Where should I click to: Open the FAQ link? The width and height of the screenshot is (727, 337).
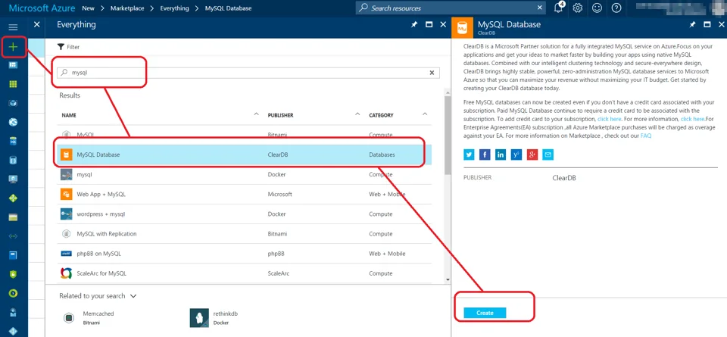tap(646, 136)
